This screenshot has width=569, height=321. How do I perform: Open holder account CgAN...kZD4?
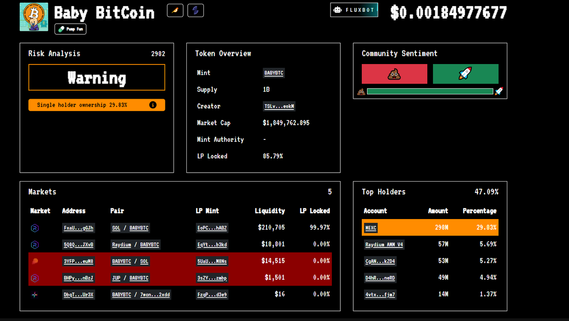point(380,261)
